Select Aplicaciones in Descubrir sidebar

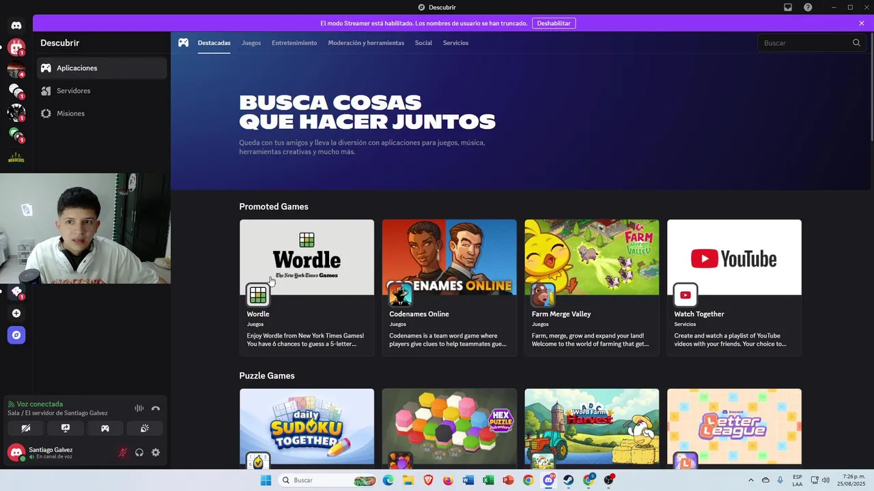102,68
